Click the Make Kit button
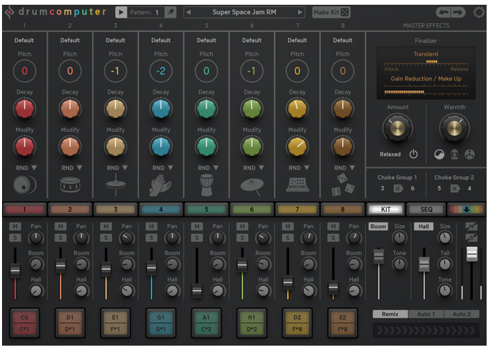Image resolution: width=490 pixels, height=347 pixels. [331, 12]
